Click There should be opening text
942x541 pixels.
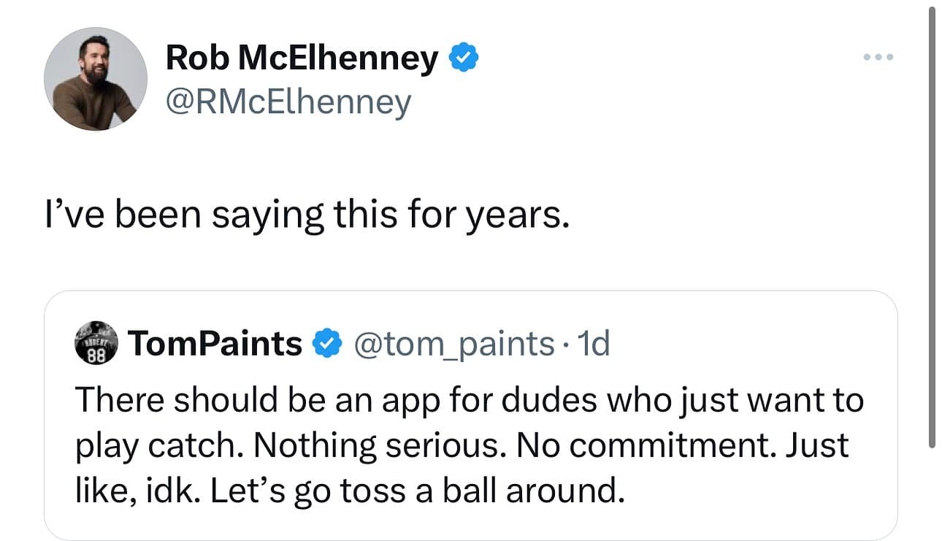tap(152, 399)
